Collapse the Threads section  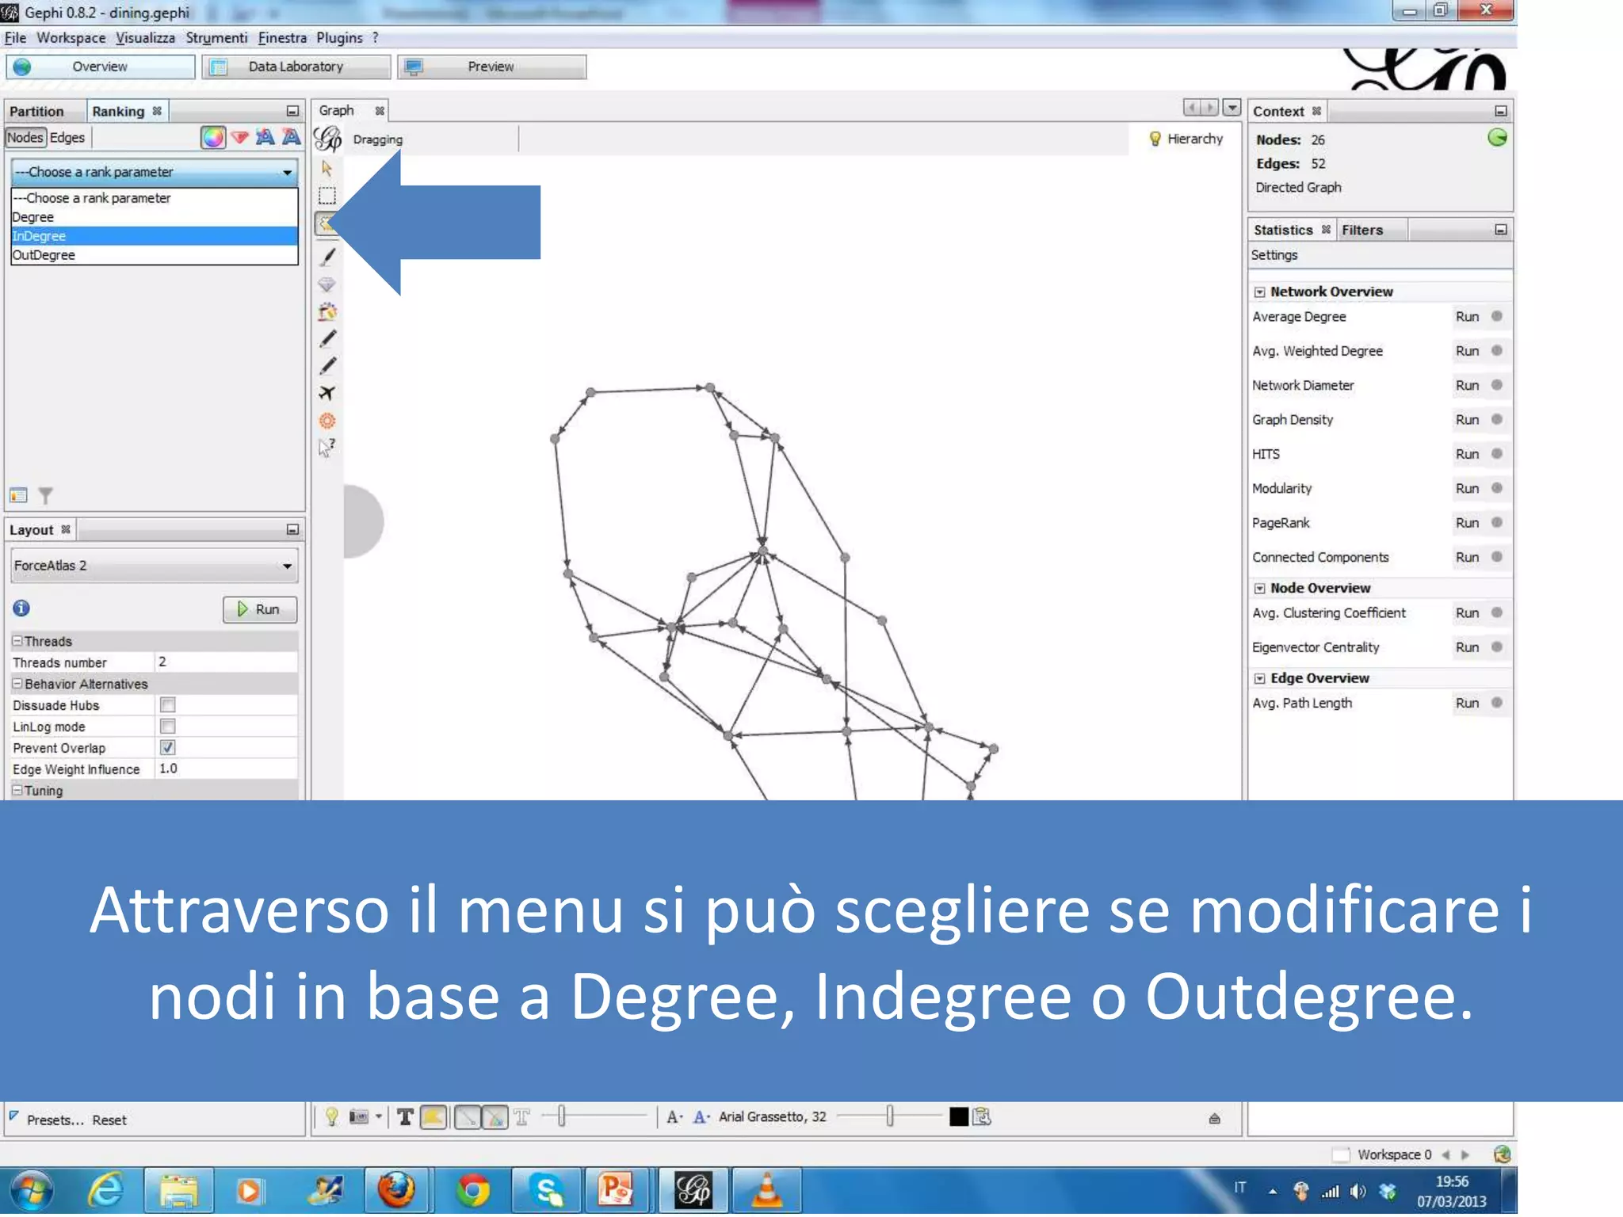[17, 640]
